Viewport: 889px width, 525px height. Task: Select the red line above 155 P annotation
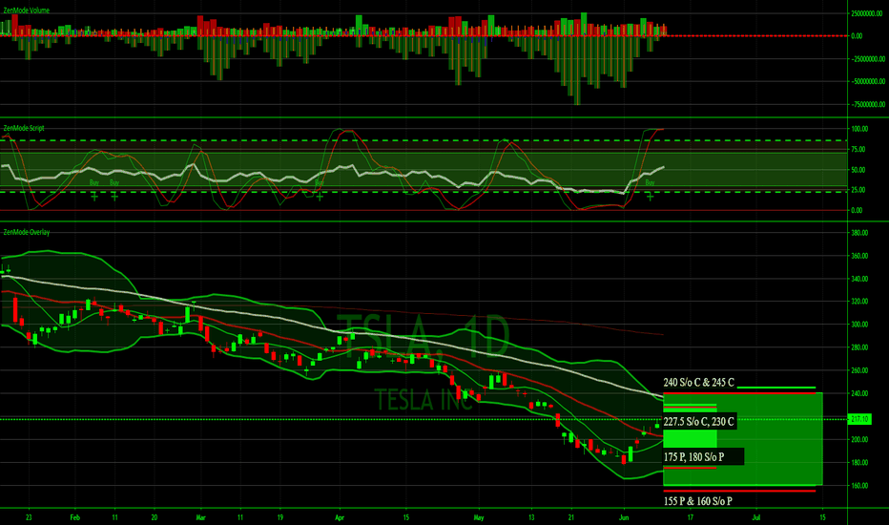click(x=739, y=491)
